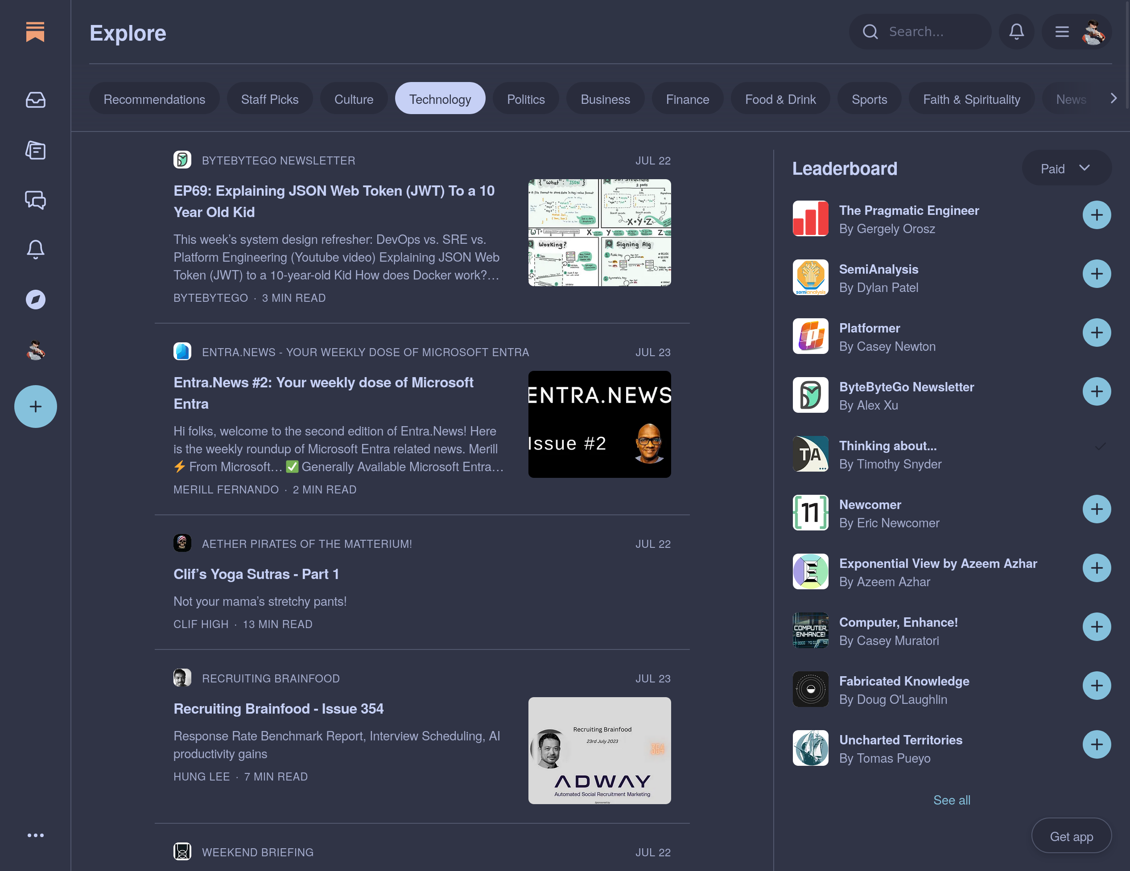The image size is (1130, 871).
Task: Open the Chat bubbles icon in sidebar
Action: pos(35,200)
